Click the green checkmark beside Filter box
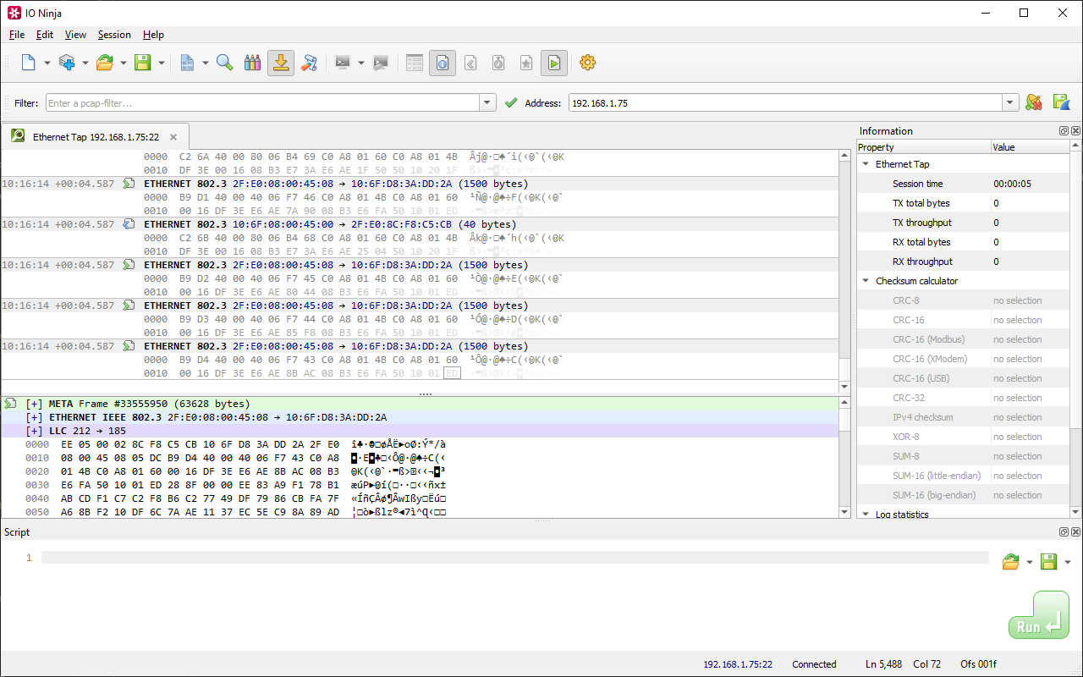1083x677 pixels. point(510,103)
